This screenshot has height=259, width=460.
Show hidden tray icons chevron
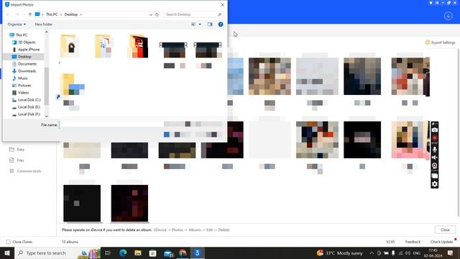coord(372,253)
